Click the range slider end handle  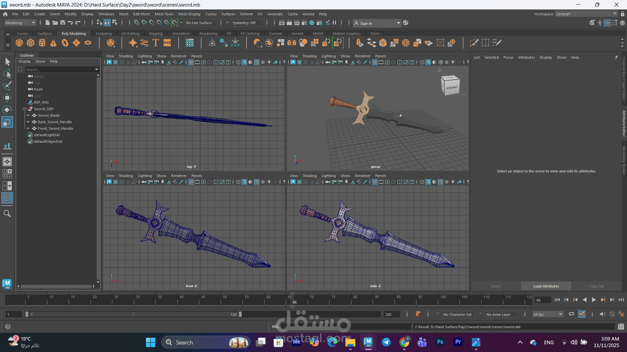[240, 314]
